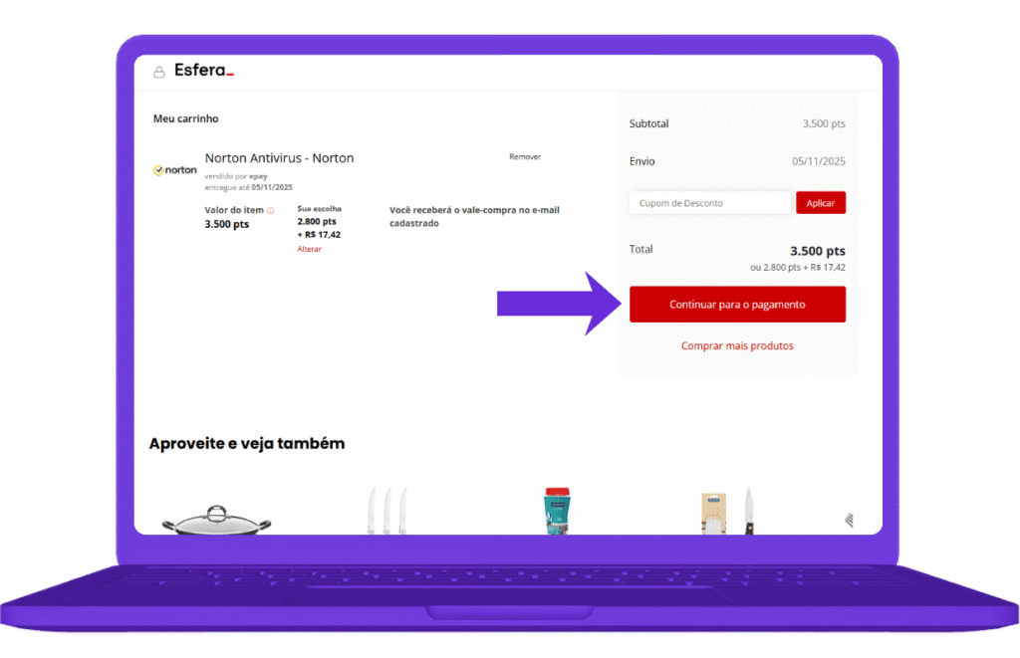The height and width of the screenshot is (658, 1020).
Task: Click the "Cupom de Desconto" input field
Action: (x=709, y=202)
